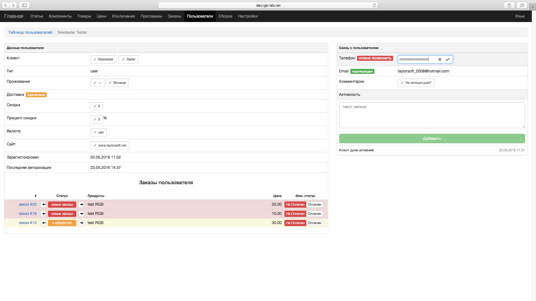Click left arrow beside order #19 status
Screen dimensions: 536x301
point(43,214)
